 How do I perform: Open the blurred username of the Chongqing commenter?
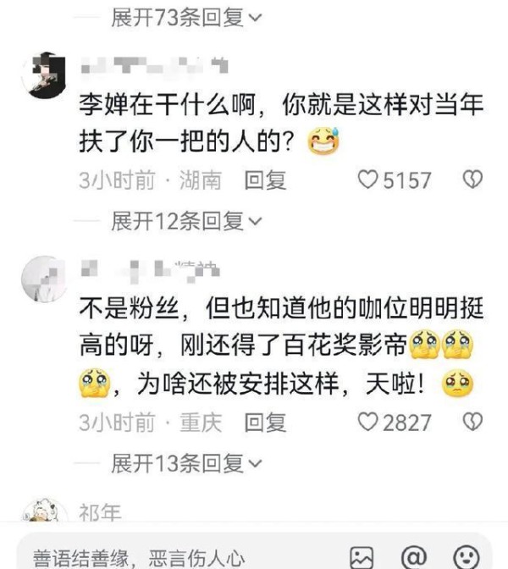coord(151,271)
